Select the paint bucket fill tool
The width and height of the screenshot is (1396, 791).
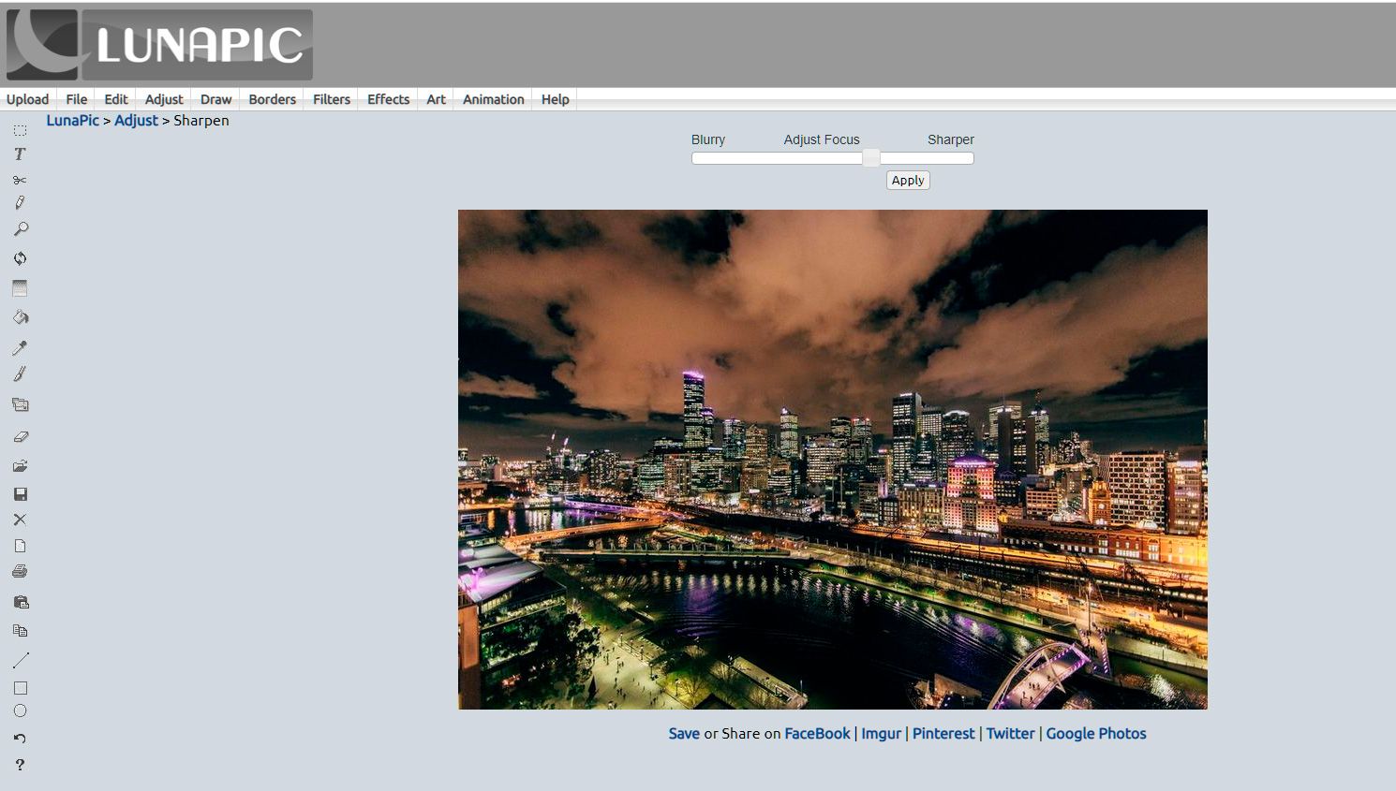pyautogui.click(x=20, y=317)
